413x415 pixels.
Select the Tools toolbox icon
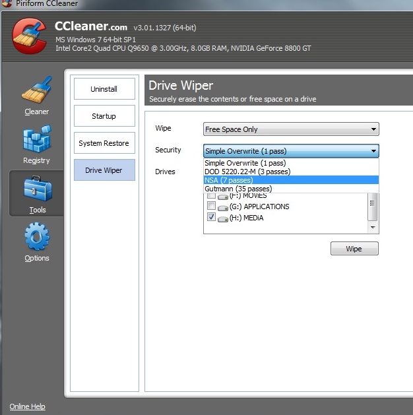click(38, 189)
